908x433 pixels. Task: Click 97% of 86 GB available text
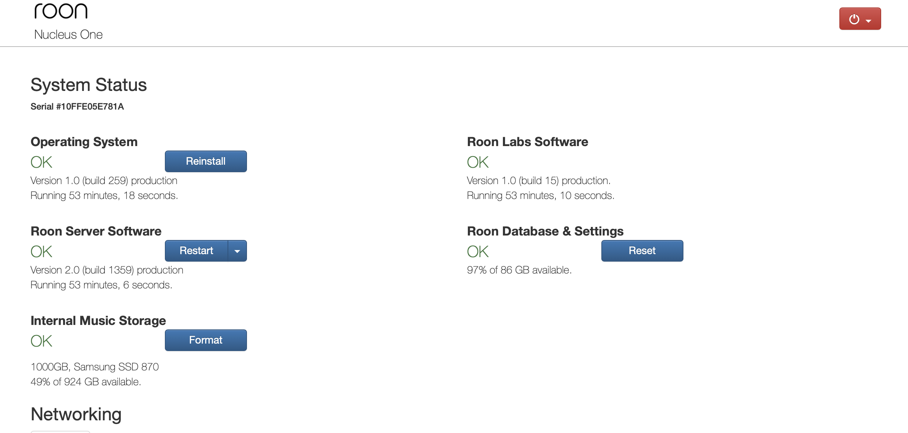point(519,270)
